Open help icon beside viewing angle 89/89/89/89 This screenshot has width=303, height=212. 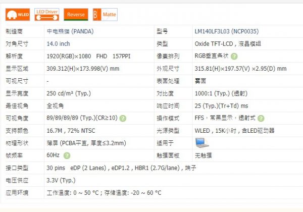tap(123, 118)
